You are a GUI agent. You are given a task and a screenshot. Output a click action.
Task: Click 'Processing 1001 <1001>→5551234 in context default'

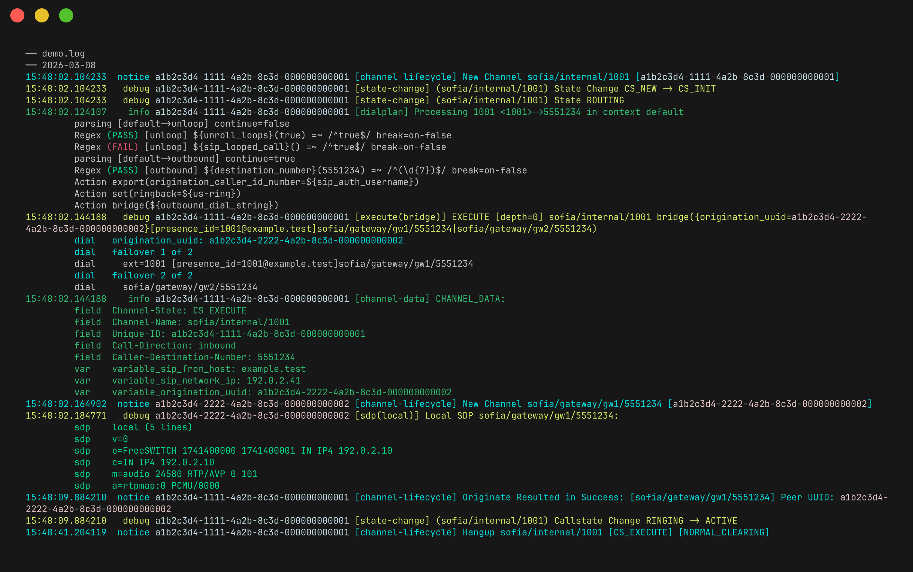tap(549, 112)
